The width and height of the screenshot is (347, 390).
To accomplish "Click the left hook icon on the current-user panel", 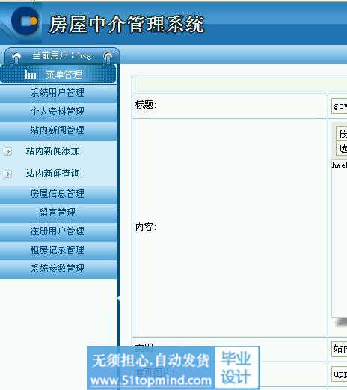I will 16,57.
